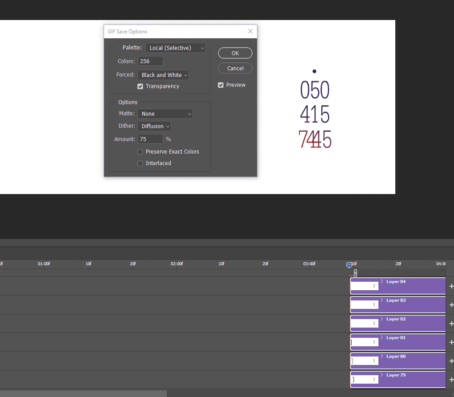Expand the Layer 82 clip chevron
The height and width of the screenshot is (397, 454).
pos(382,319)
